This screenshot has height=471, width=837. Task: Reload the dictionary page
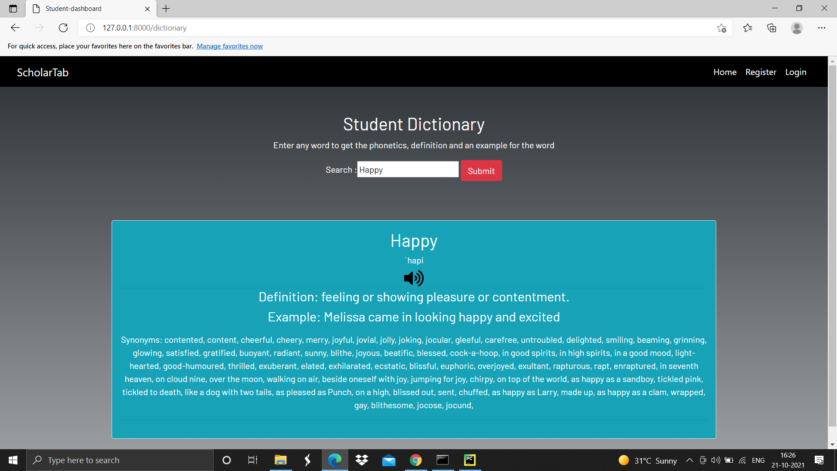[63, 27]
